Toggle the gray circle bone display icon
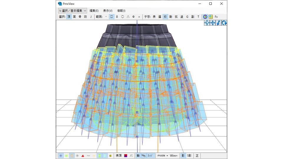Viewport: 283px width, 159px height. (77, 155)
